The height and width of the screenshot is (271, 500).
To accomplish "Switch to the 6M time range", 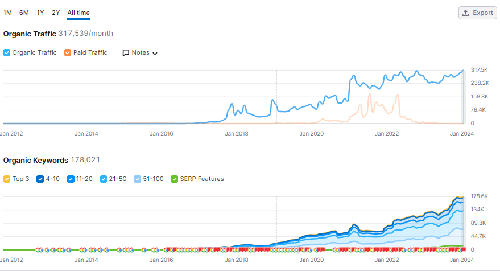I will coord(24,13).
